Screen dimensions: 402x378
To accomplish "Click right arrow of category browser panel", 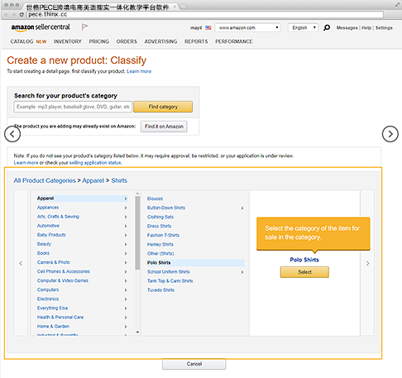I will (367, 263).
